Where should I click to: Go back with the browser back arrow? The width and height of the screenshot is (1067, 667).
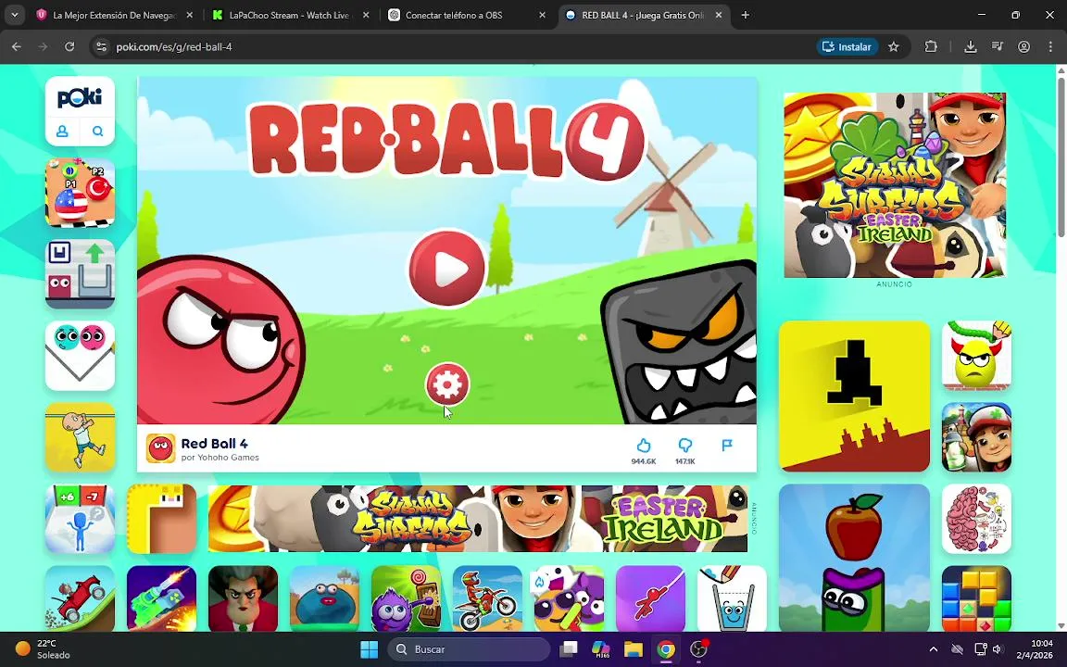(17, 47)
